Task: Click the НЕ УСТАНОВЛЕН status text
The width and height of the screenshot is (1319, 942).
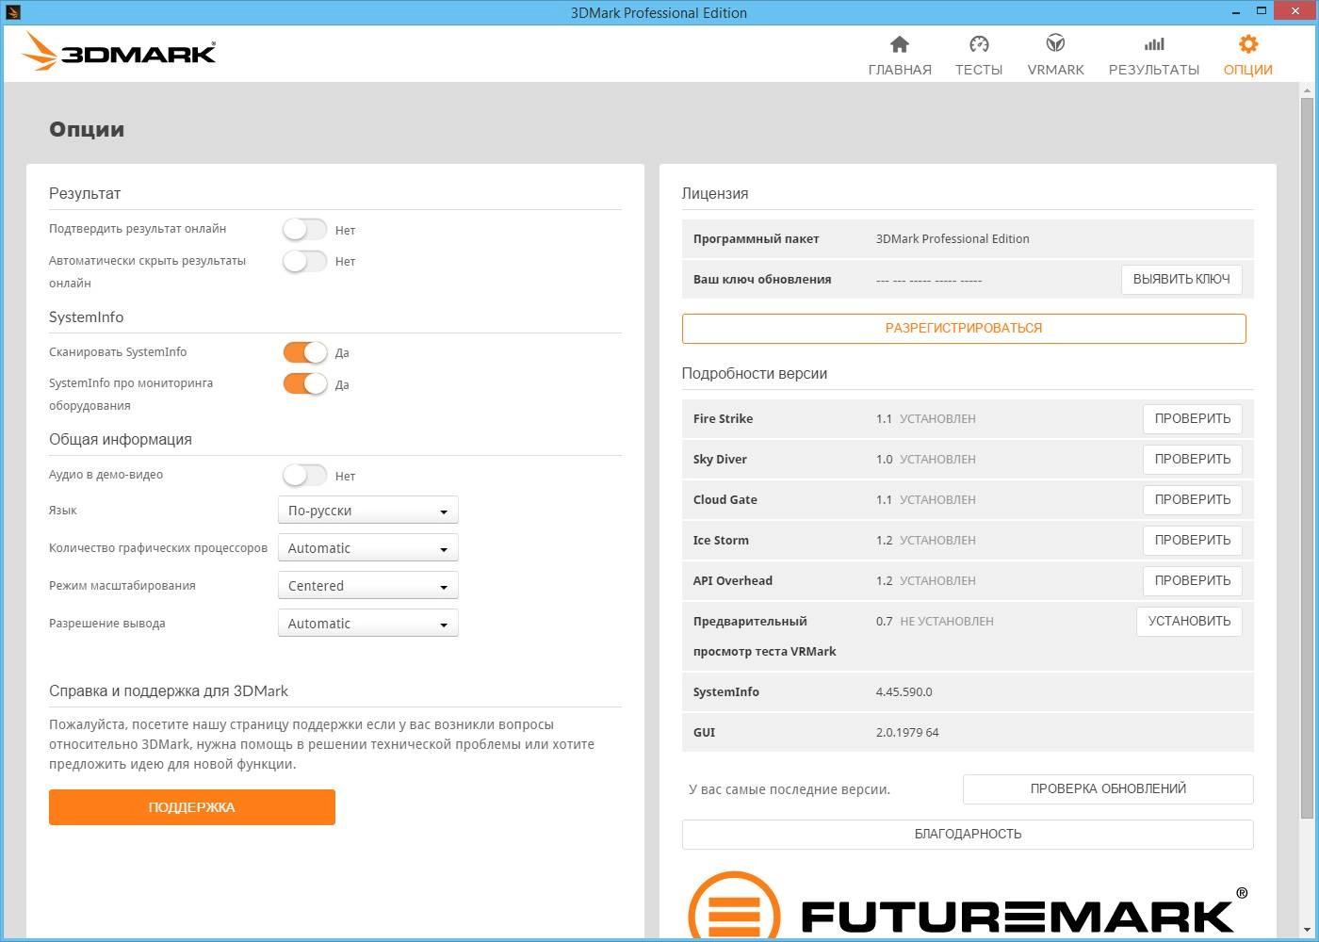Action: 947,621
